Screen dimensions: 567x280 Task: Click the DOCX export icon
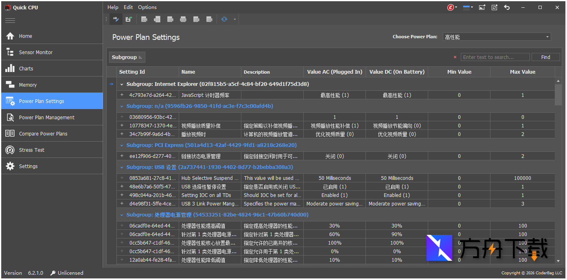183,19
